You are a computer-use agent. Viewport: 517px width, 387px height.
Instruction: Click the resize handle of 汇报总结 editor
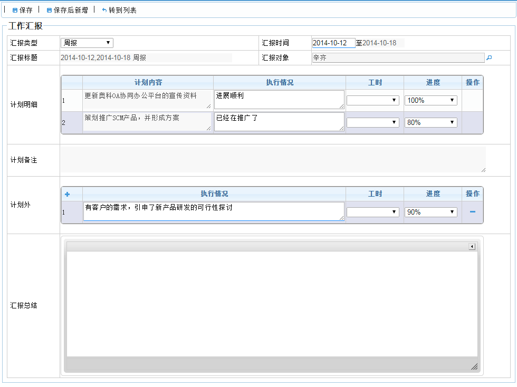point(474,366)
